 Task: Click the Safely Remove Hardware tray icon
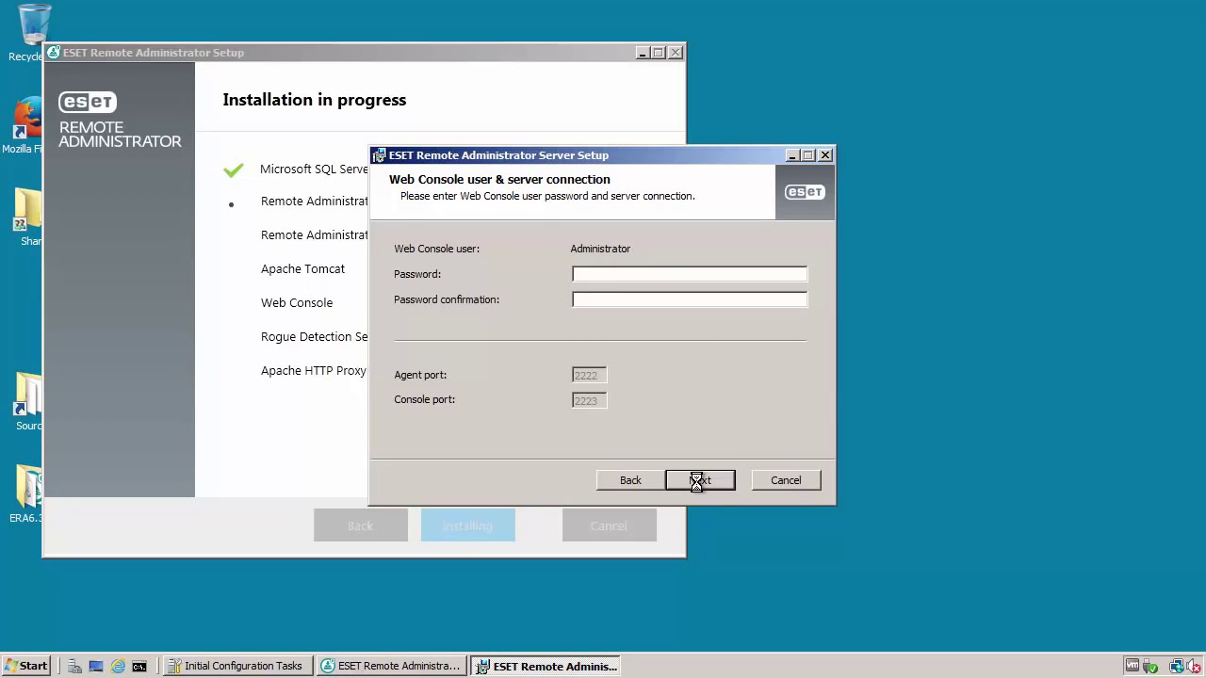[1149, 666]
